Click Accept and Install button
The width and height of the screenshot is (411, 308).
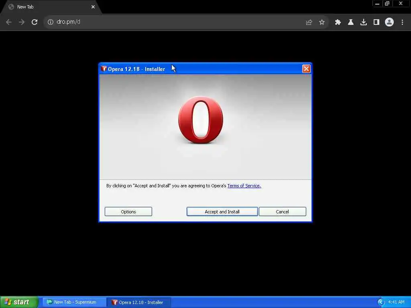click(x=222, y=212)
